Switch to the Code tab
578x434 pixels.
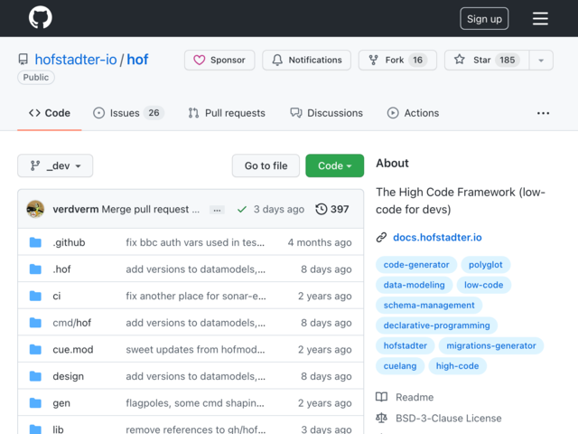coord(50,113)
